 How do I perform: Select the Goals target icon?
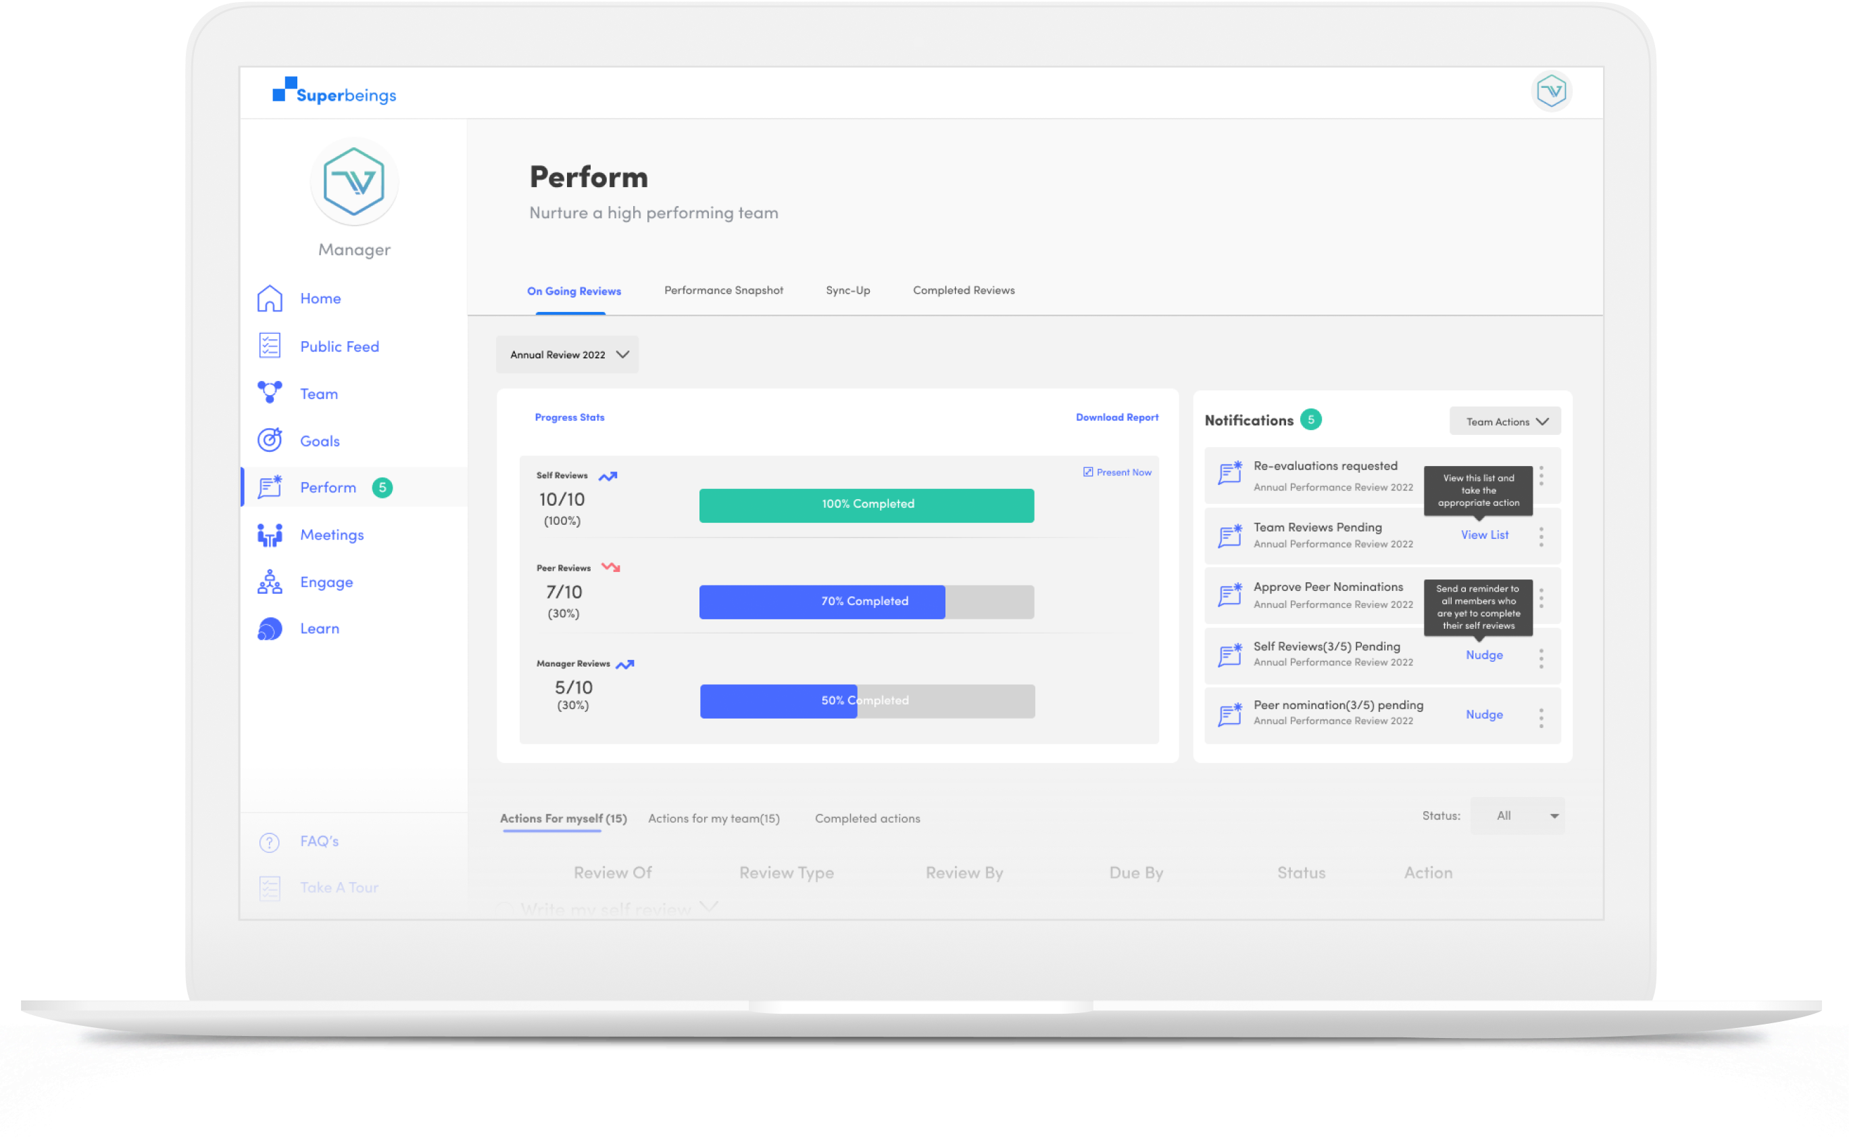(x=270, y=440)
